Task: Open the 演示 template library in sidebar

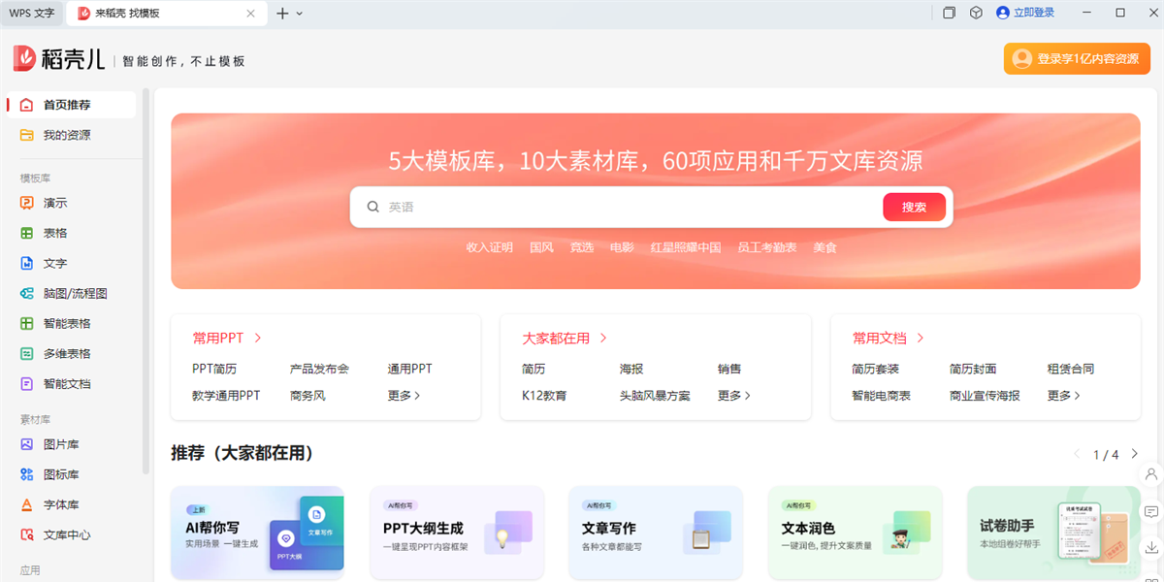Action: [53, 202]
